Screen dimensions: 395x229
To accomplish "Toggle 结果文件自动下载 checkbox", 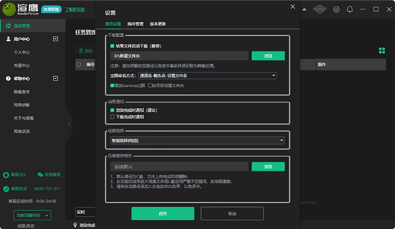I will pos(113,46).
